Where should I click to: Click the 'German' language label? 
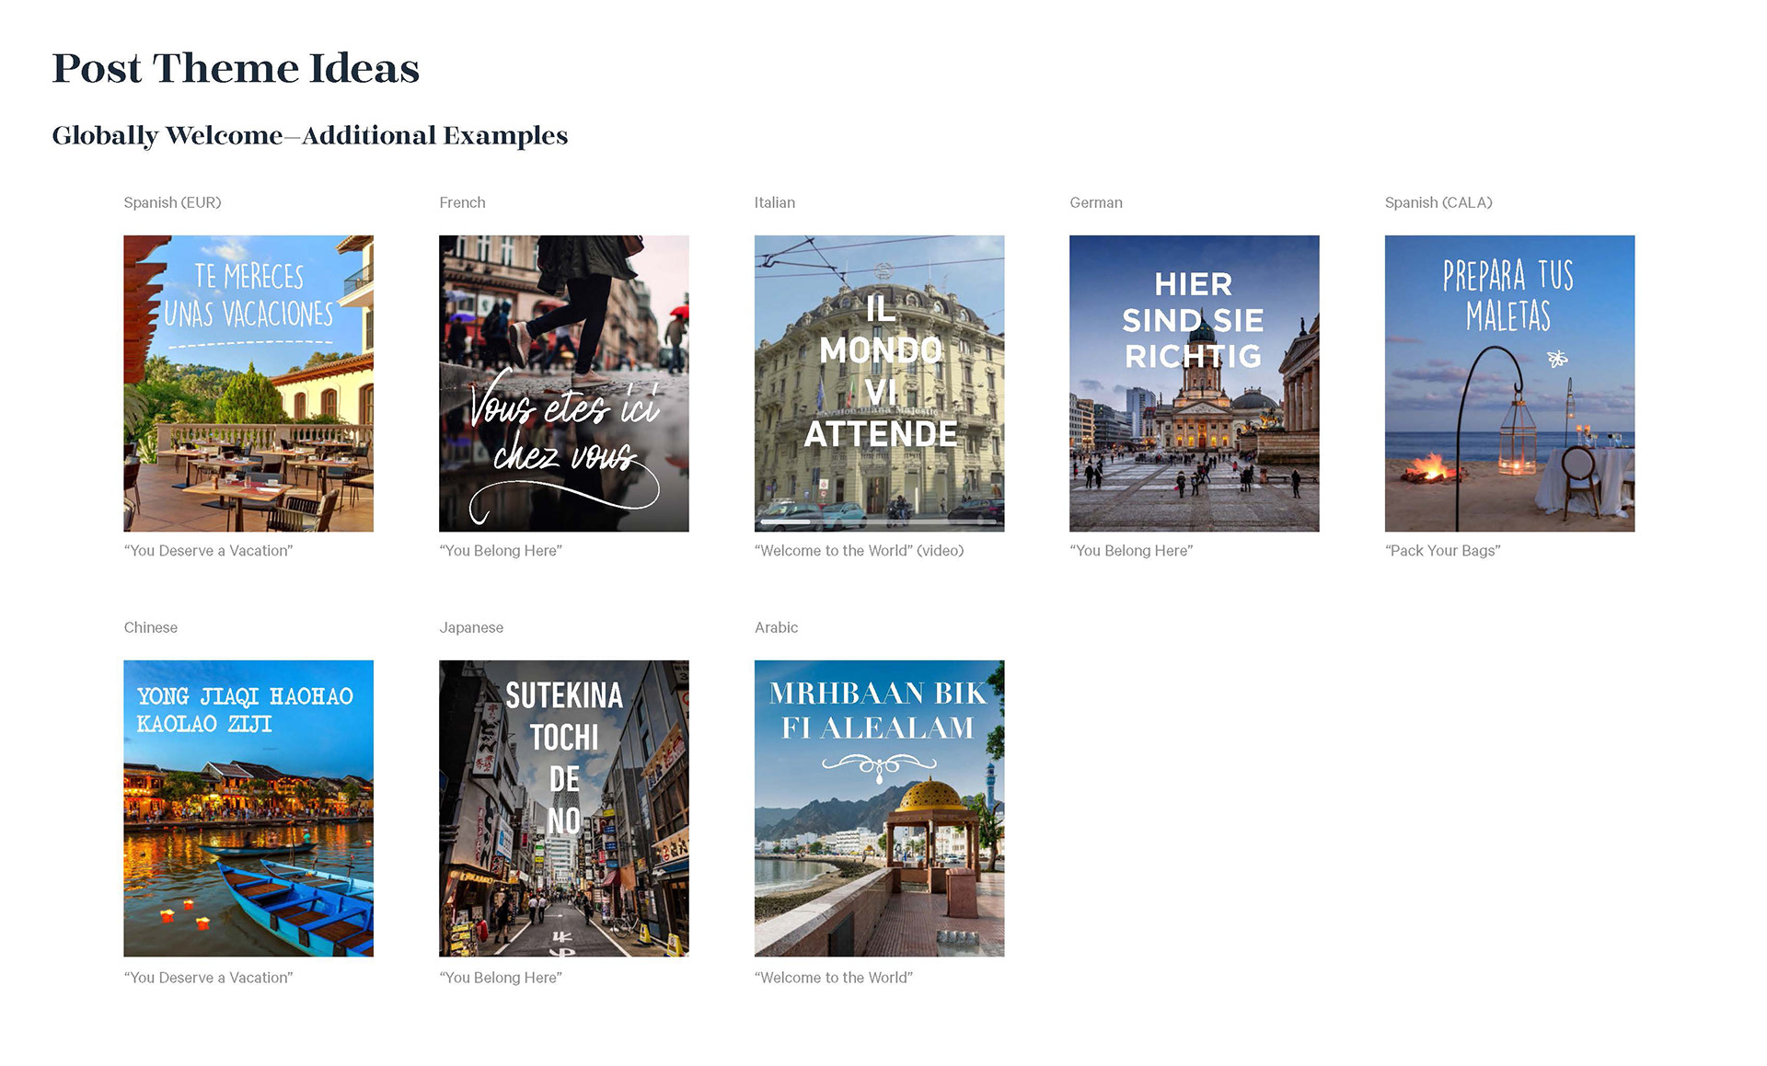(x=1095, y=202)
